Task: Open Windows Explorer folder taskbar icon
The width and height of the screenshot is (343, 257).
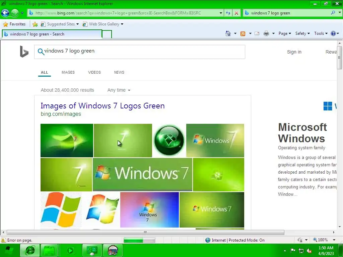Action: coord(49,250)
